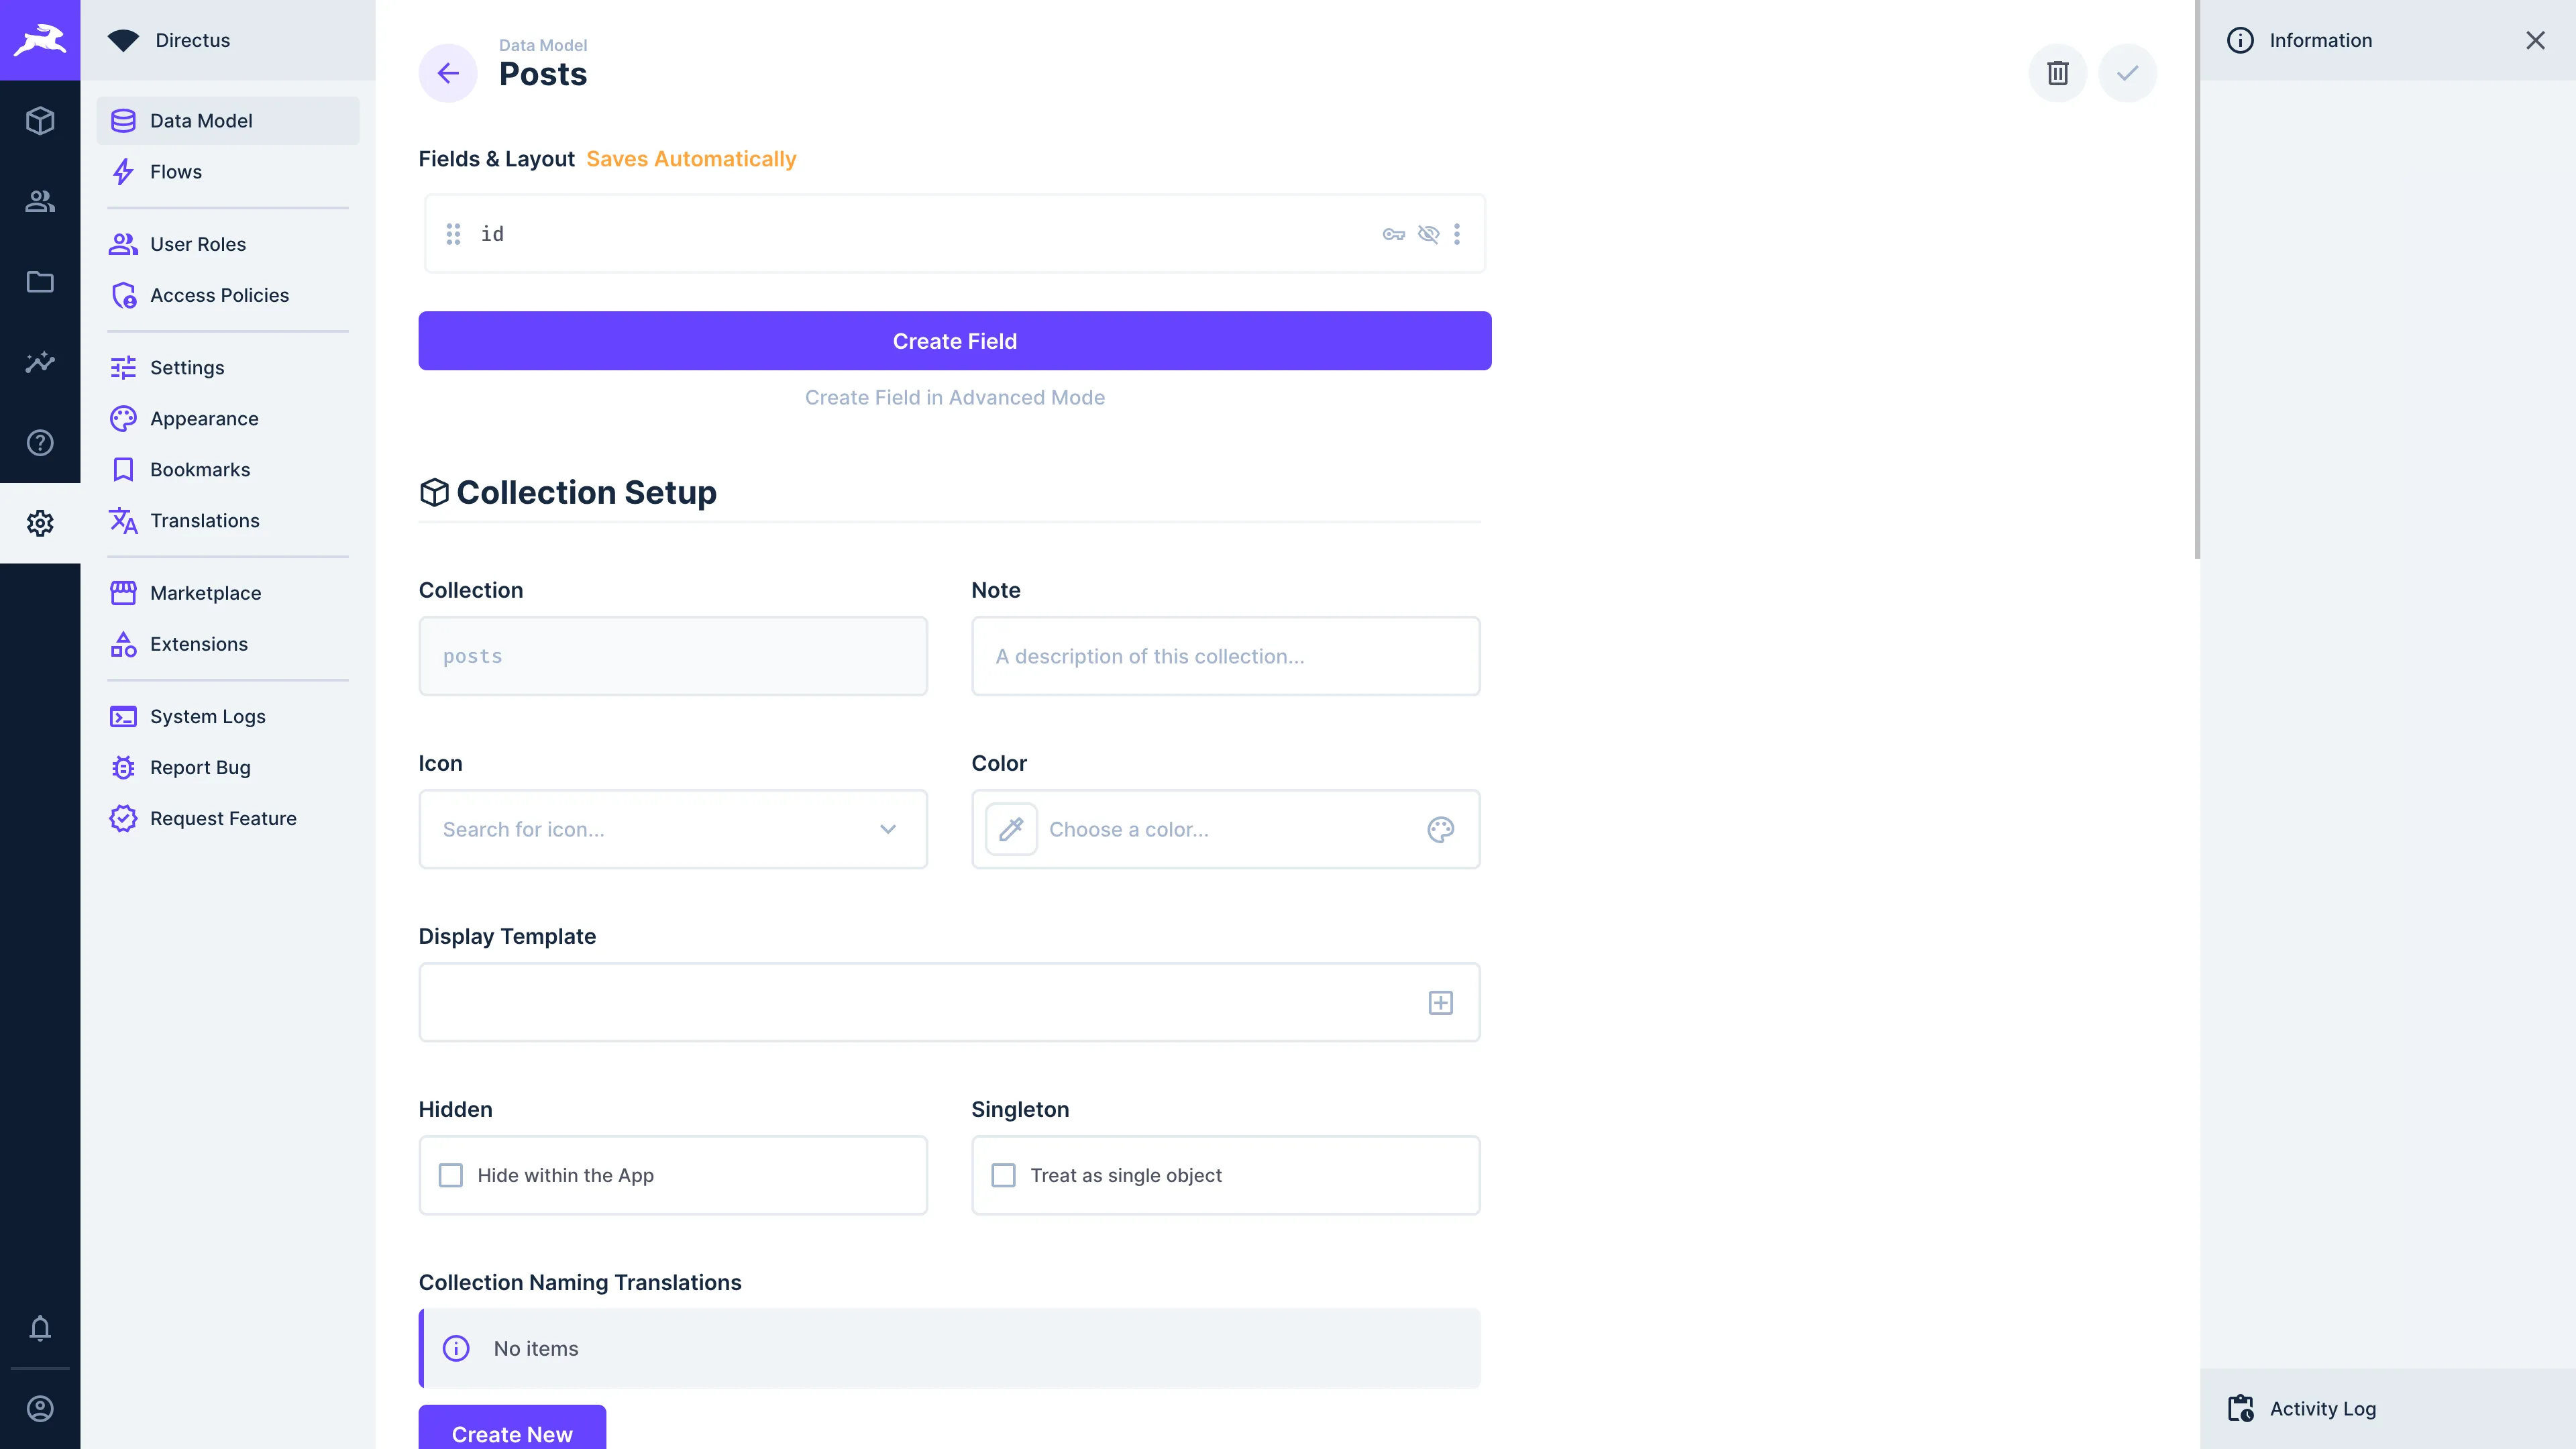Screen dimensions: 2576x1449
Task: Expand the icon search dropdown
Action: click(x=887, y=829)
